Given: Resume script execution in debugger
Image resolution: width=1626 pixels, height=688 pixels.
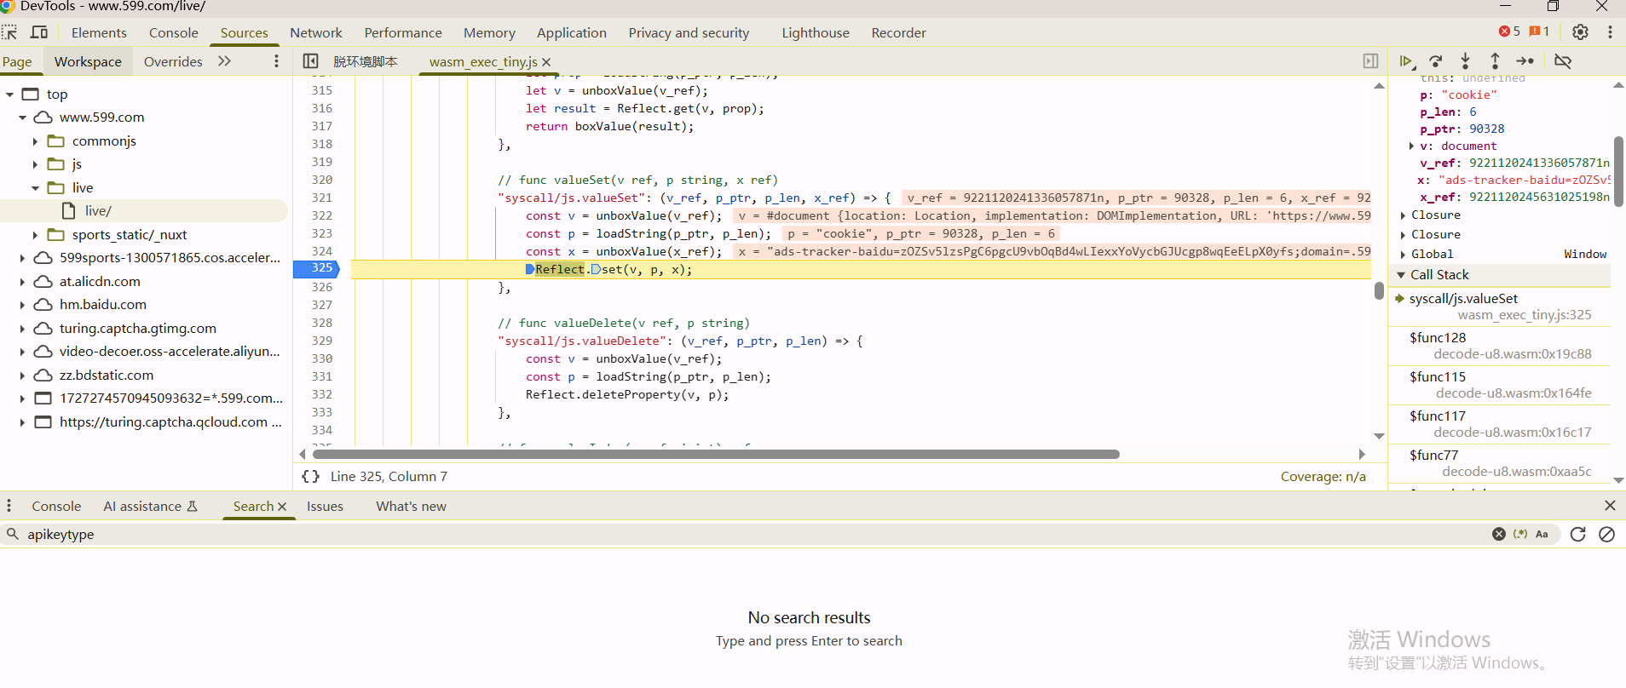Looking at the screenshot, I should tap(1406, 61).
